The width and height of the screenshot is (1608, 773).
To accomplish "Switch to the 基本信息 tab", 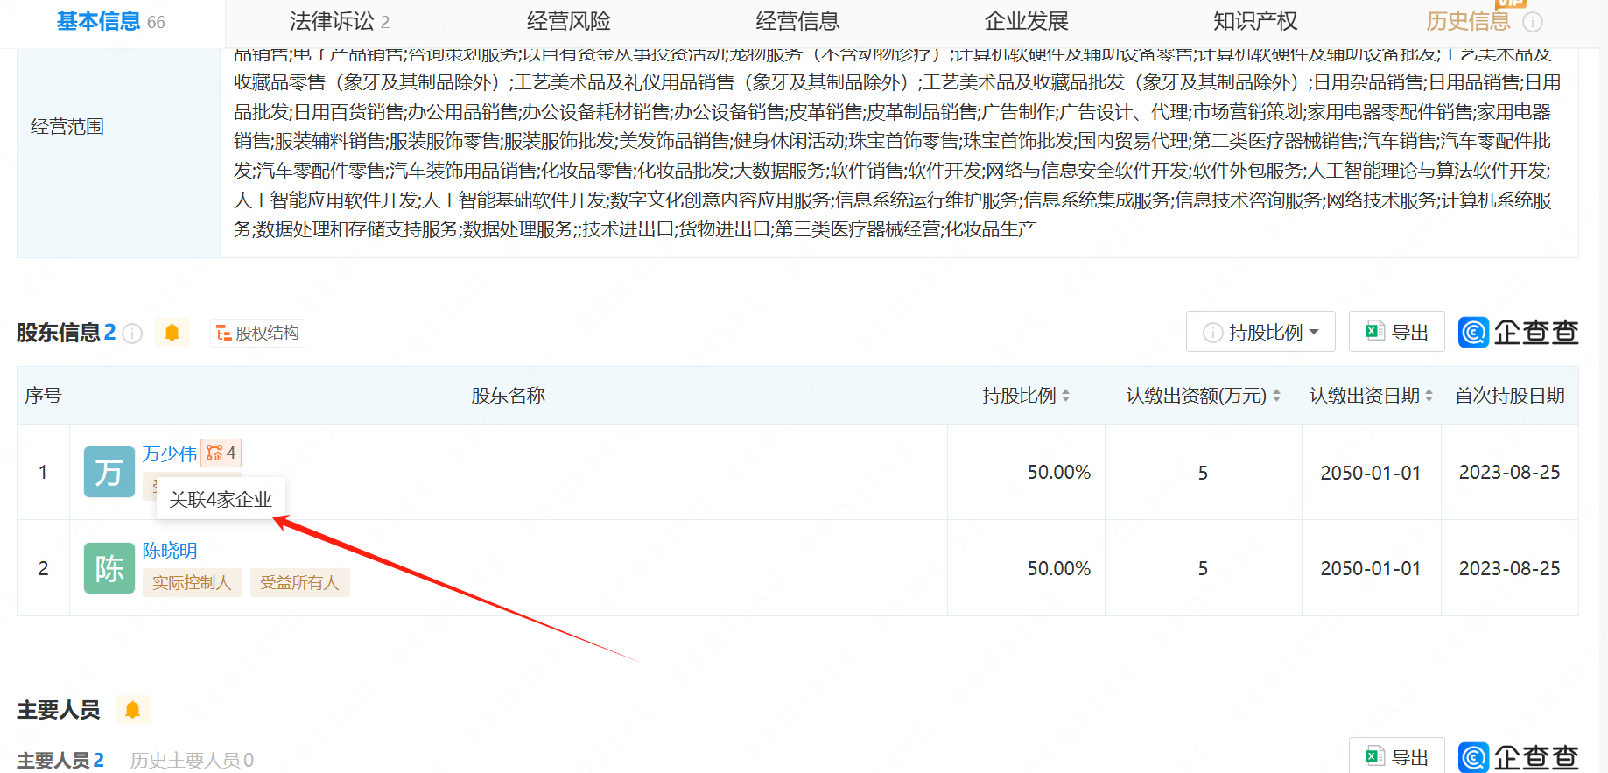I will (111, 22).
